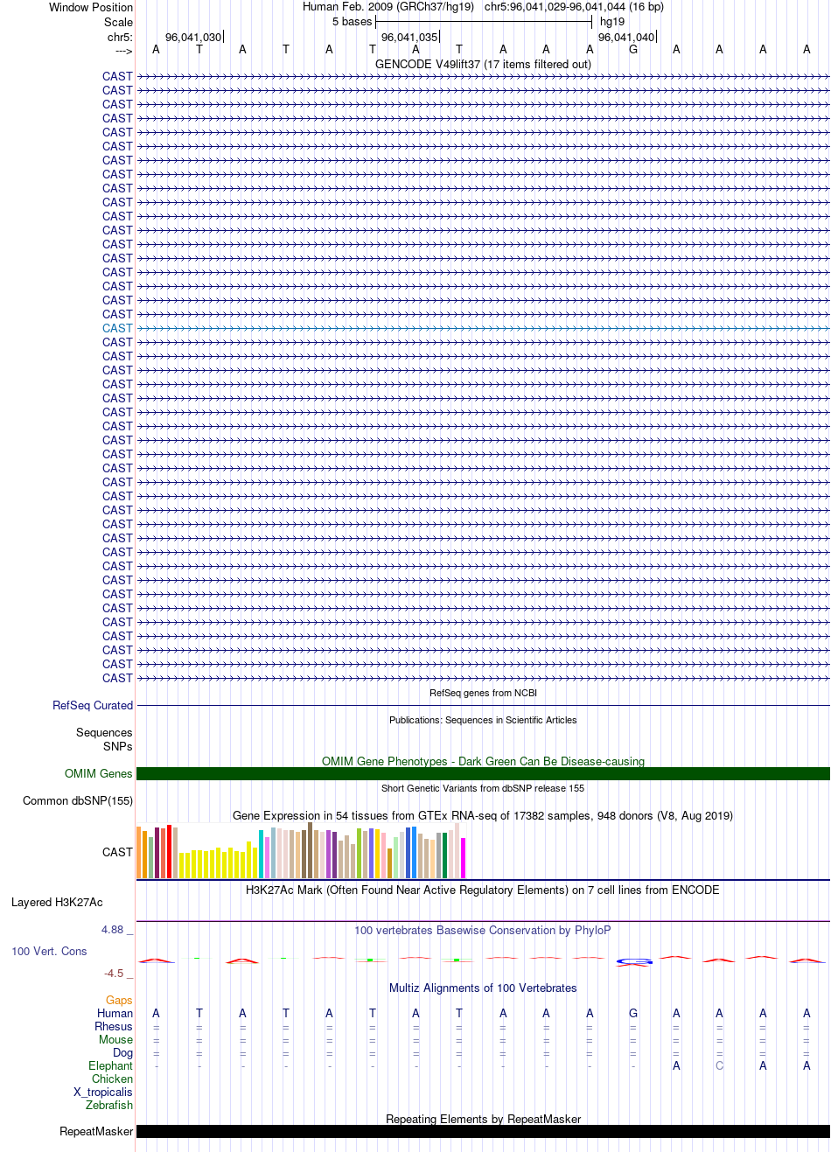Open the GENCODE V49lift37 track title
The image size is (831, 1152).
[483, 64]
